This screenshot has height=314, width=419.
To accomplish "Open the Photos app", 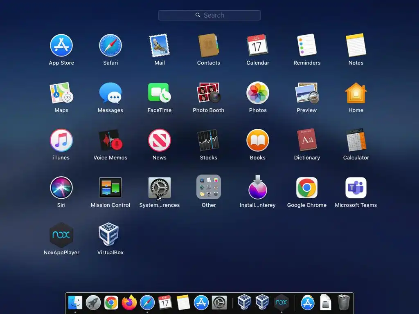I will tap(258, 93).
